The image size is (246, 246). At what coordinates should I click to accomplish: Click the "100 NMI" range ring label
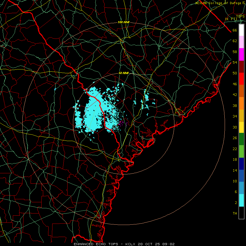[124, 22]
